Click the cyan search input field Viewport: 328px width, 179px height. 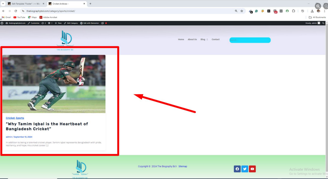point(250,40)
